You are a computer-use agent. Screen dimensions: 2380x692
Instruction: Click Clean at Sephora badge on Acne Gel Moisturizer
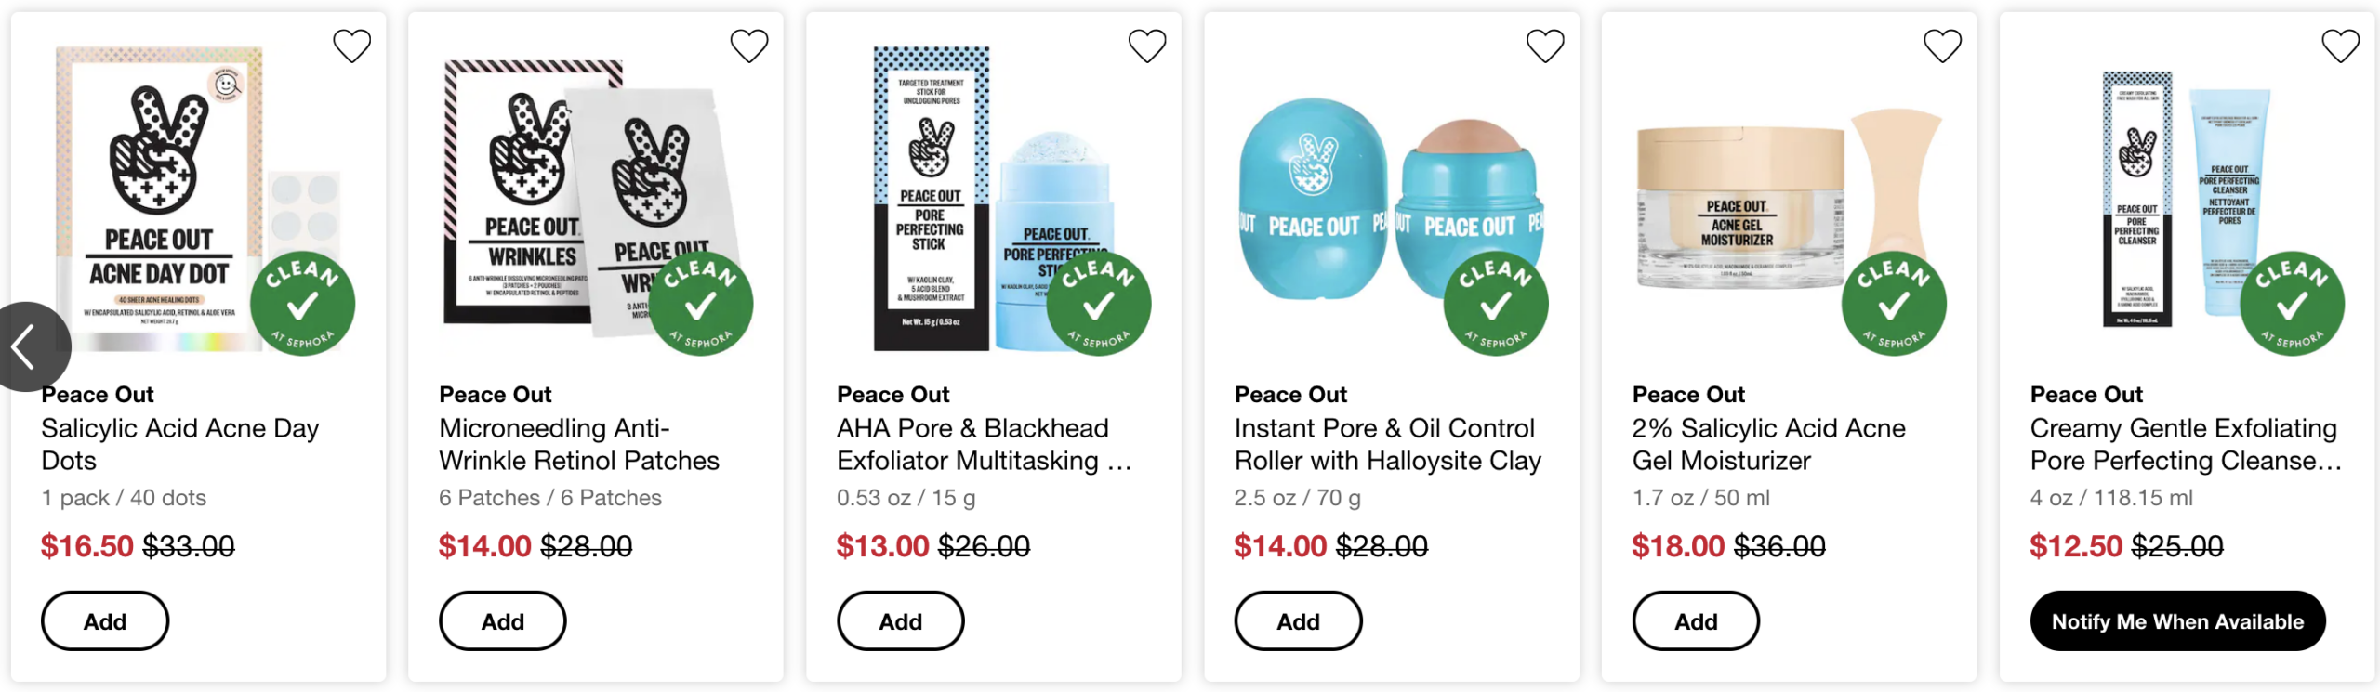1894,304
